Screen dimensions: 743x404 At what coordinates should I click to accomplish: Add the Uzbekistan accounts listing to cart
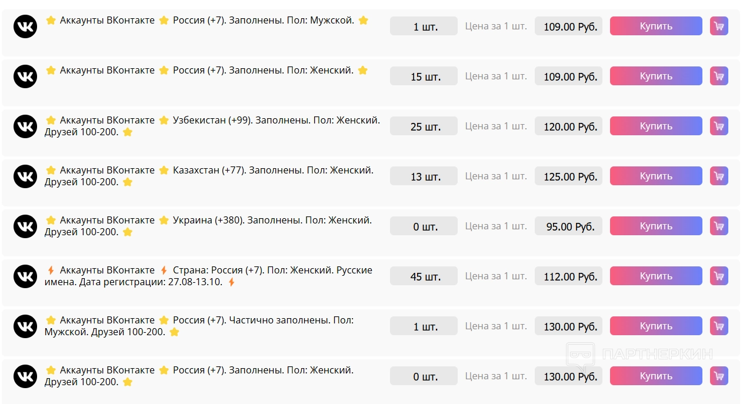coord(719,126)
